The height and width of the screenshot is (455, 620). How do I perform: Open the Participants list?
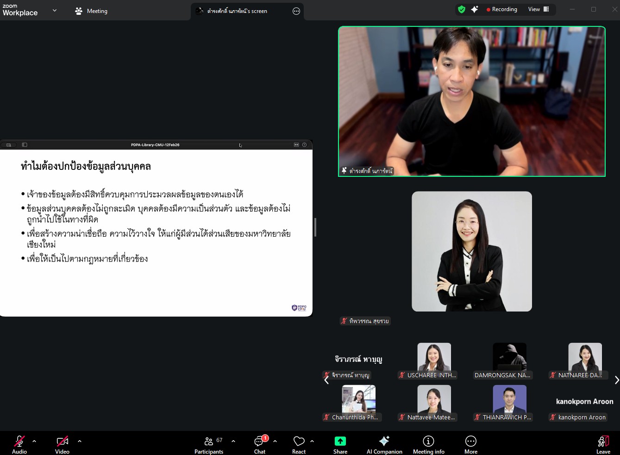(x=209, y=444)
